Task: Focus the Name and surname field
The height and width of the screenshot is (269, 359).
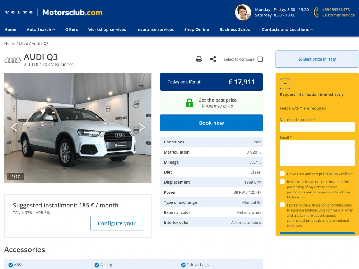Action: [x=317, y=127]
